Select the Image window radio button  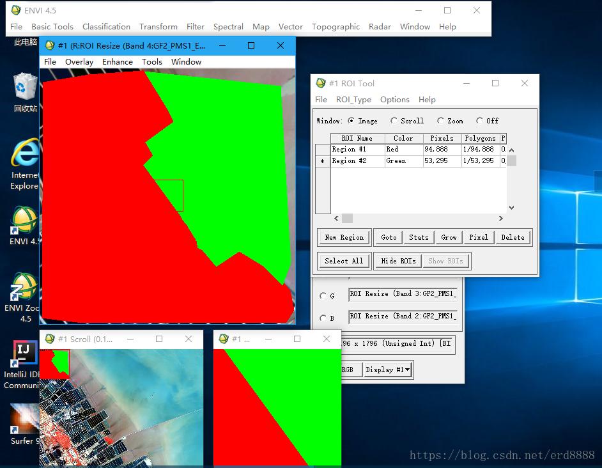click(x=351, y=121)
